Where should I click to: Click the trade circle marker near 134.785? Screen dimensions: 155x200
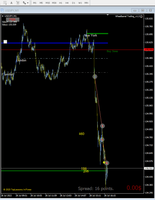(102, 140)
